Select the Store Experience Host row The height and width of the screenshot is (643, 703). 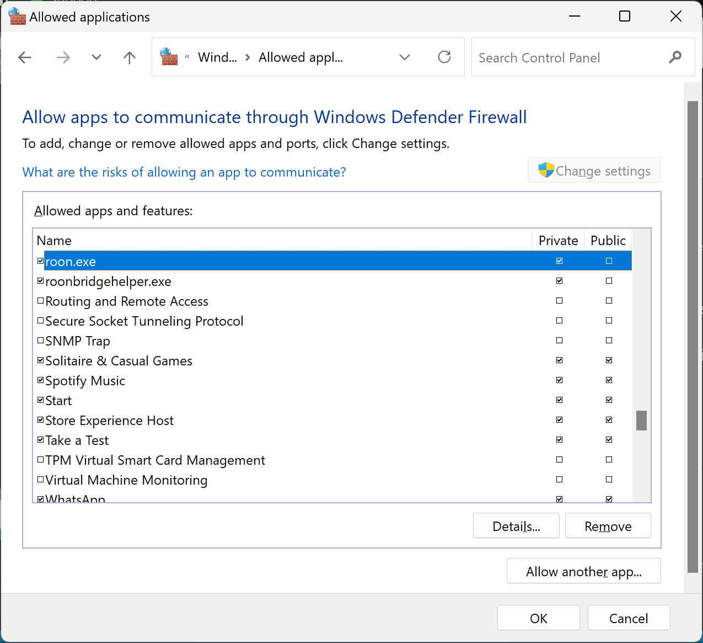click(332, 421)
